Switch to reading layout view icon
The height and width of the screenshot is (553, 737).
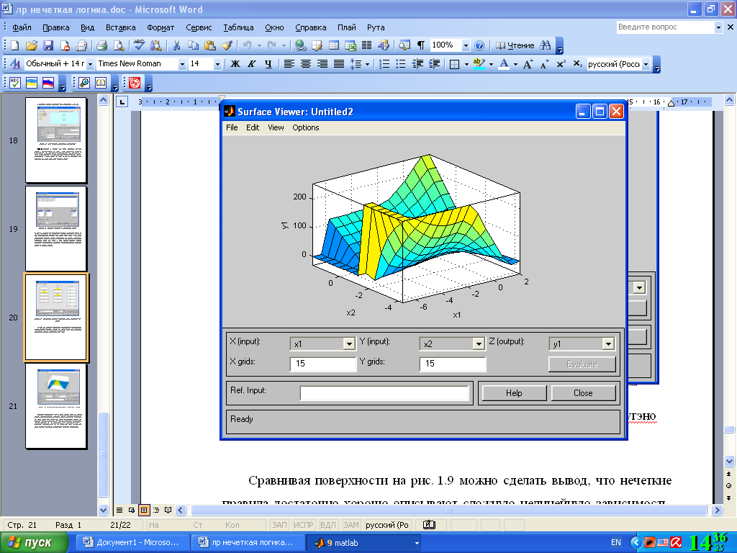[168, 510]
